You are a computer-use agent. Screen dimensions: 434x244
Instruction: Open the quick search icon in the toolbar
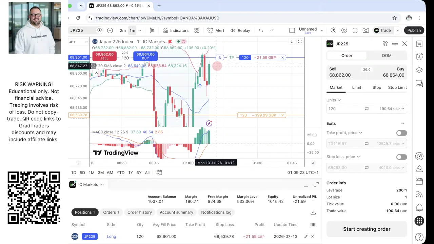[x=333, y=30]
